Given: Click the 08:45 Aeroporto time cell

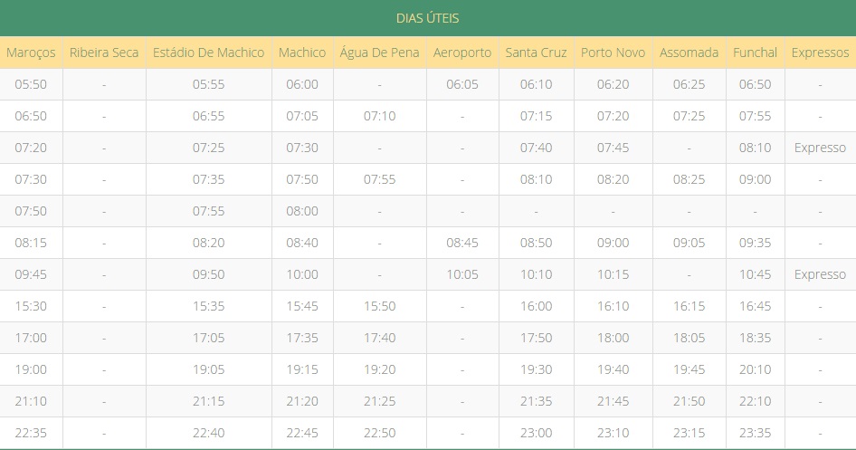Looking at the screenshot, I should (x=462, y=243).
